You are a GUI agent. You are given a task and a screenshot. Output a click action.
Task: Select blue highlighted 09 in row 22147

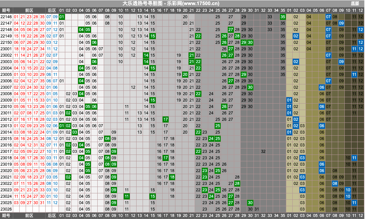(341, 23)
